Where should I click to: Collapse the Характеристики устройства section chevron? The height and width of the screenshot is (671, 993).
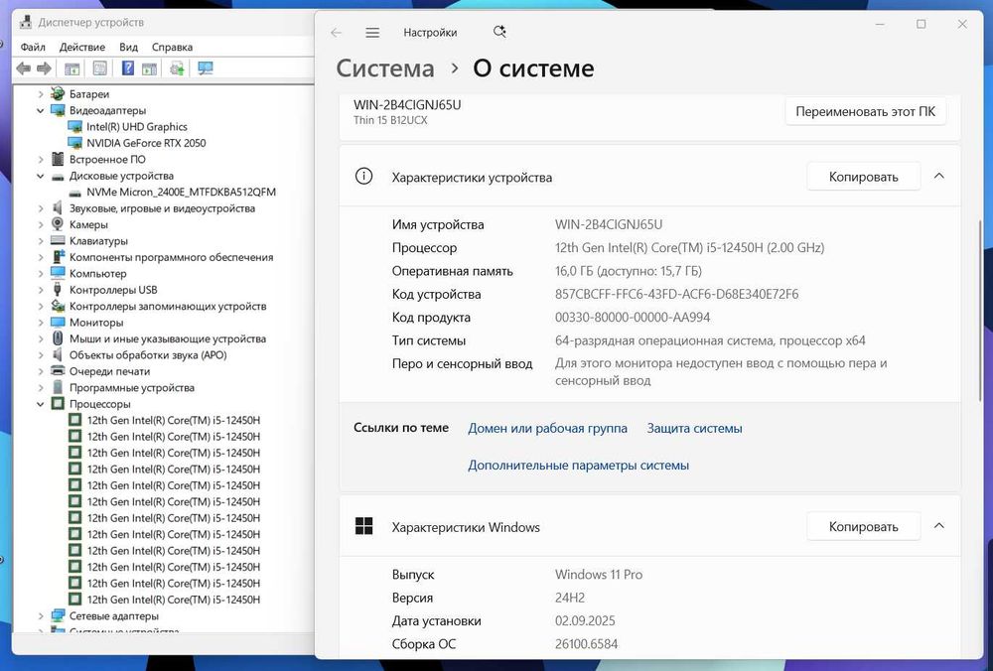(x=939, y=176)
